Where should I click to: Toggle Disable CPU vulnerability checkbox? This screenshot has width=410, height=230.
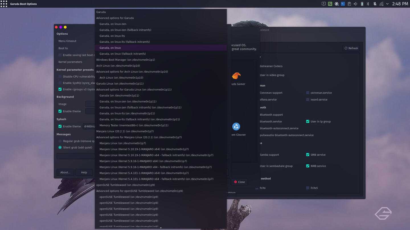[60, 76]
